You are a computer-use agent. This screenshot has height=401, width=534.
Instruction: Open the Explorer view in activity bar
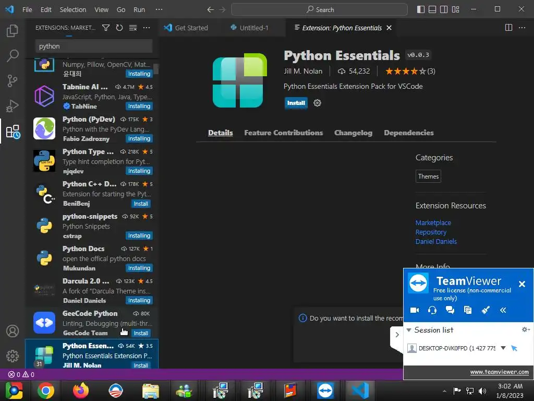click(13, 31)
